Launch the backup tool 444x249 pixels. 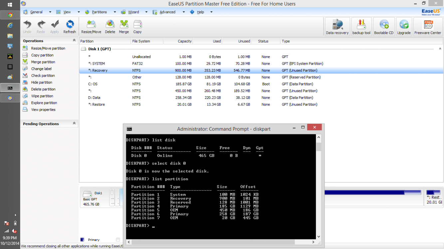[361, 27]
